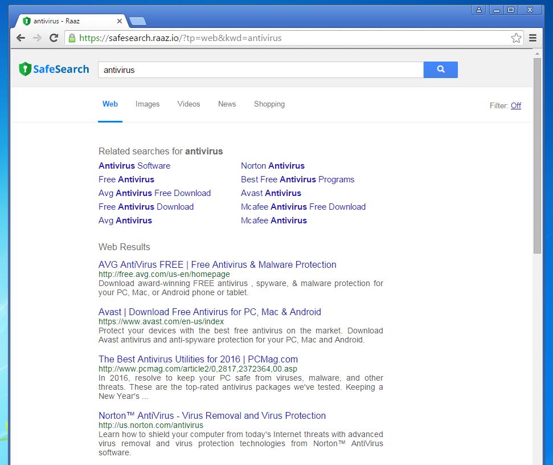Image resolution: width=553 pixels, height=465 pixels.
Task: Switch to the News tab
Action: click(227, 104)
